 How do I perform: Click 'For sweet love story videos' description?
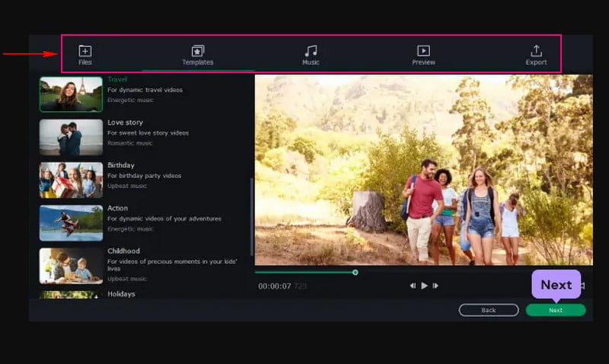pos(148,133)
